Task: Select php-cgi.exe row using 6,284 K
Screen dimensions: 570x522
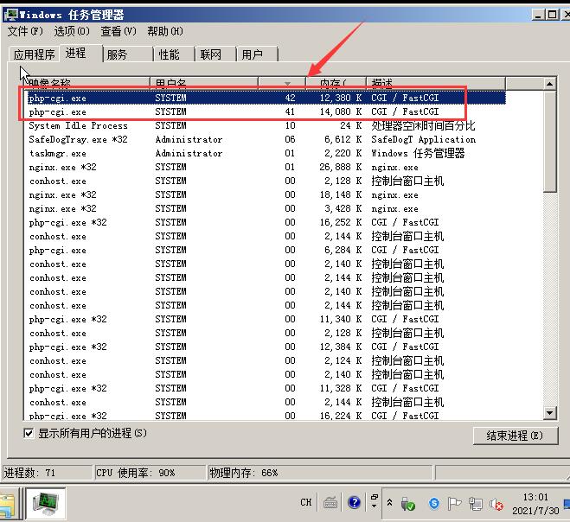Action: tap(266, 250)
